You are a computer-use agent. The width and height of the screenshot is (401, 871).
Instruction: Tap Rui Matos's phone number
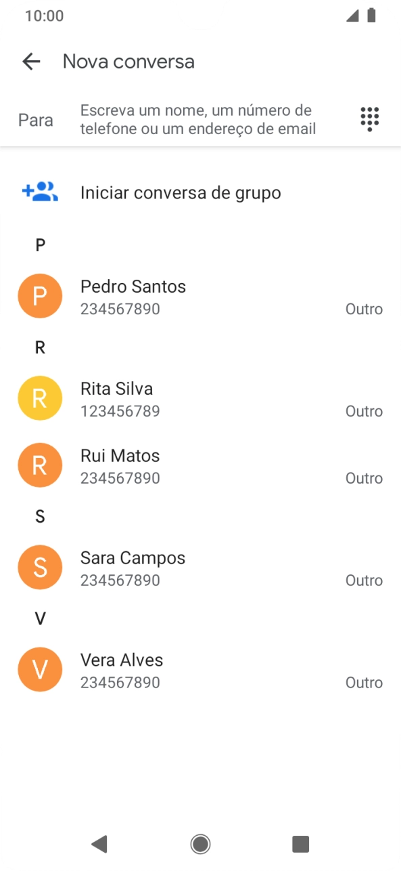point(120,478)
